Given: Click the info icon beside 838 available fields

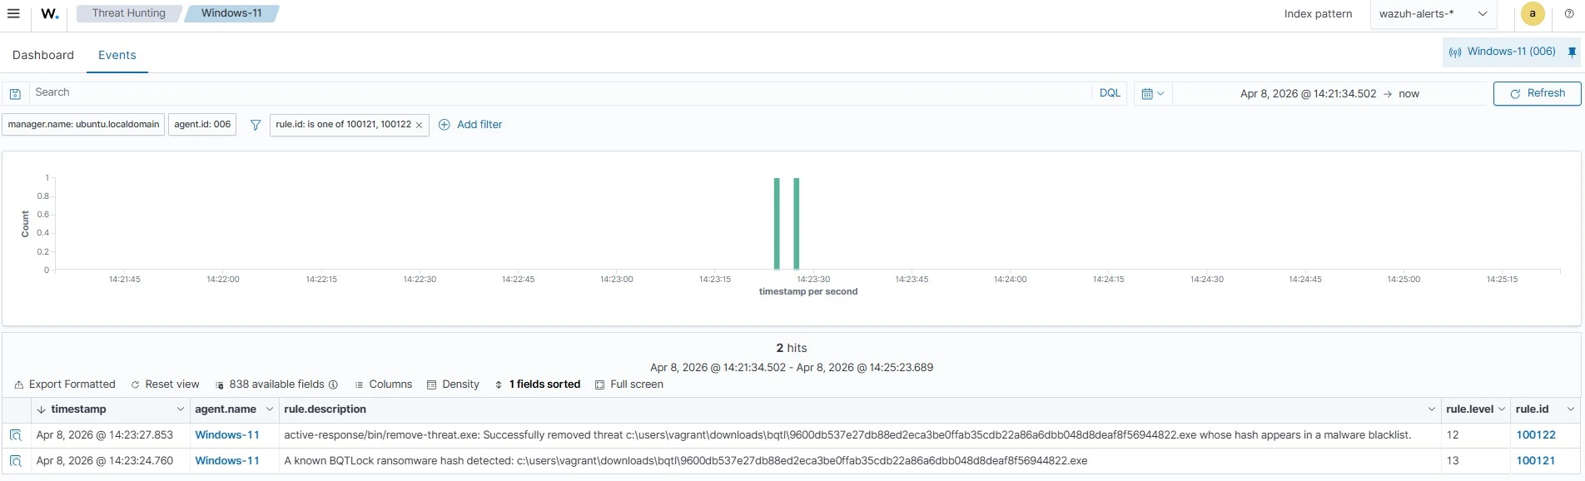Looking at the screenshot, I should 333,384.
